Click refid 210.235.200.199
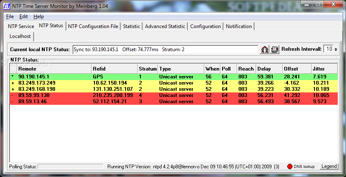 [x=113, y=95]
